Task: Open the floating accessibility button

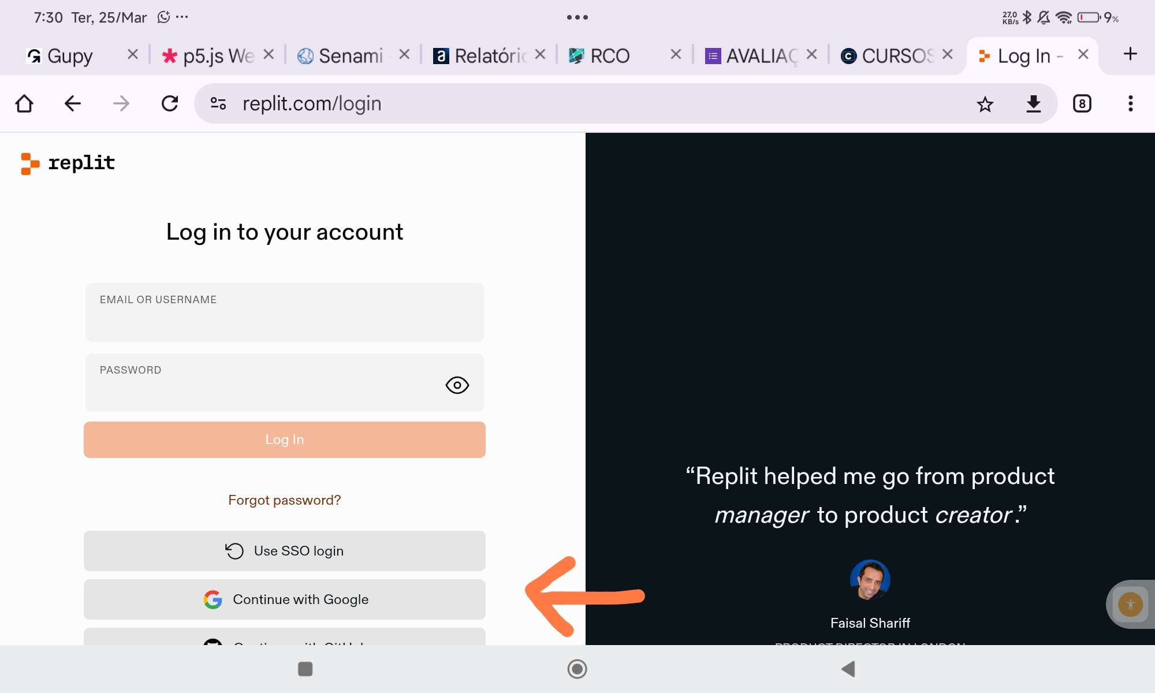Action: point(1130,605)
